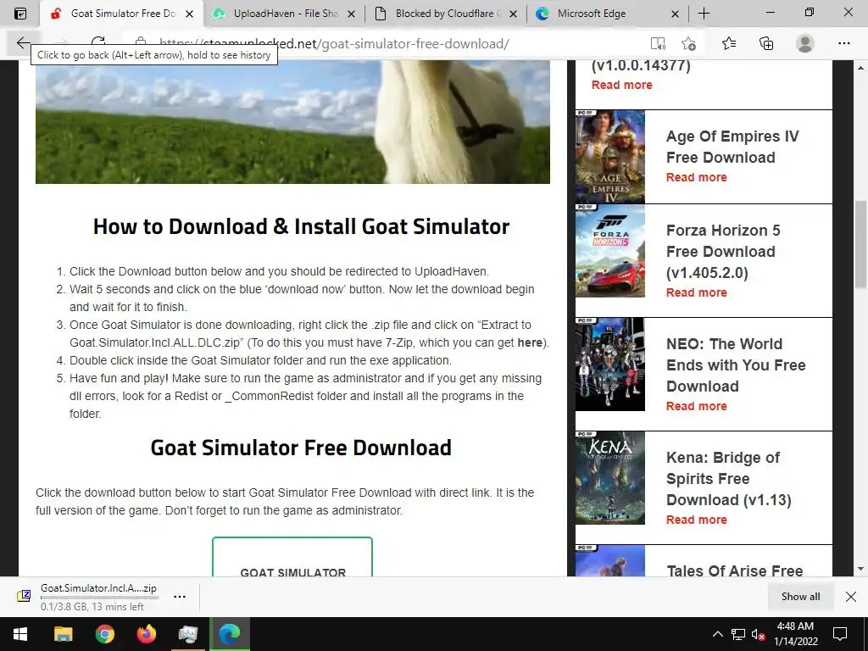Open download options for Goat.Simulator zip

point(180,597)
